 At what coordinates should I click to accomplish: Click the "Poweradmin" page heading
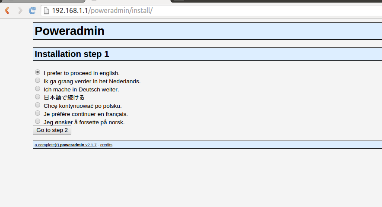point(70,31)
